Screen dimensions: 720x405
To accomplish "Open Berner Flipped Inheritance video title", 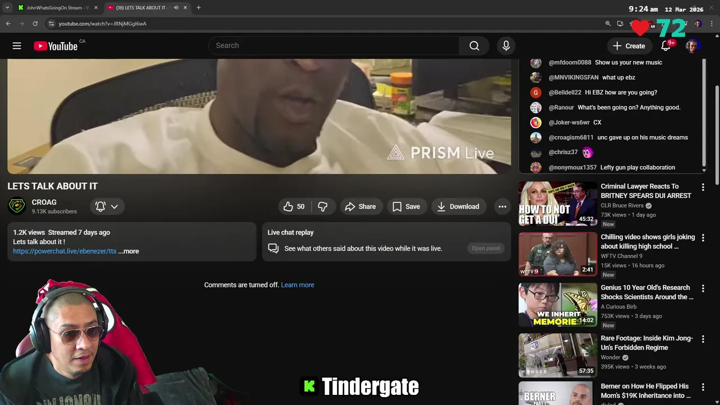I will click(x=646, y=391).
